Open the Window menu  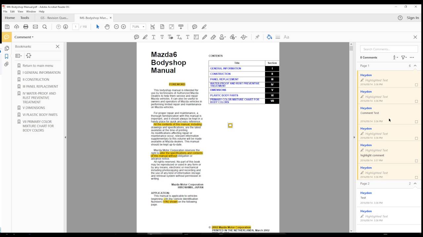31,12
